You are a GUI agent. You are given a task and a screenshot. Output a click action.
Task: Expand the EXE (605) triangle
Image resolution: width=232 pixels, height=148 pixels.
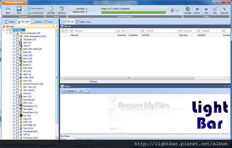(14, 68)
